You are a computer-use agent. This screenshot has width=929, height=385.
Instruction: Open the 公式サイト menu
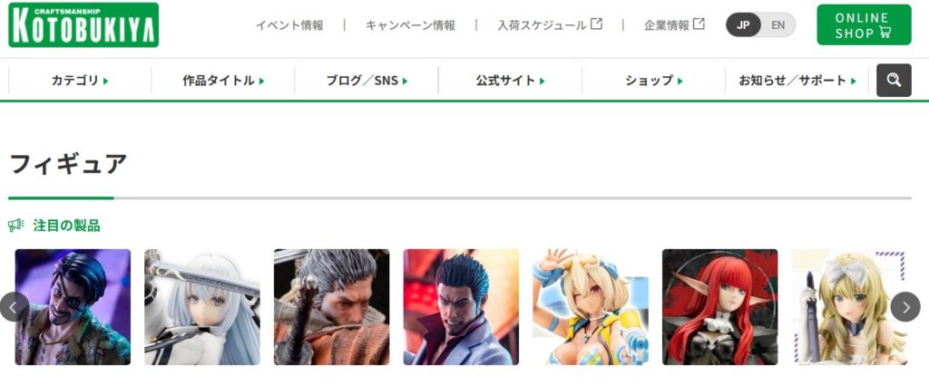510,81
